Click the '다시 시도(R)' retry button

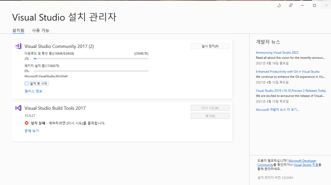coord(210,108)
